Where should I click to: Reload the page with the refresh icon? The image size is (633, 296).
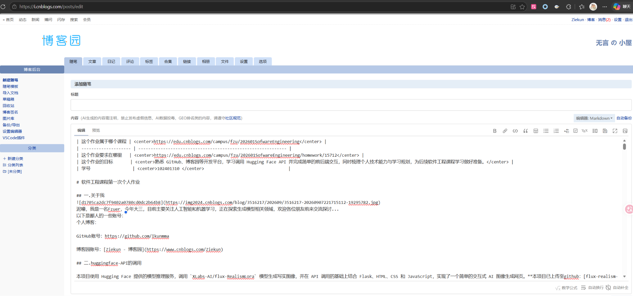pyautogui.click(x=3, y=6)
